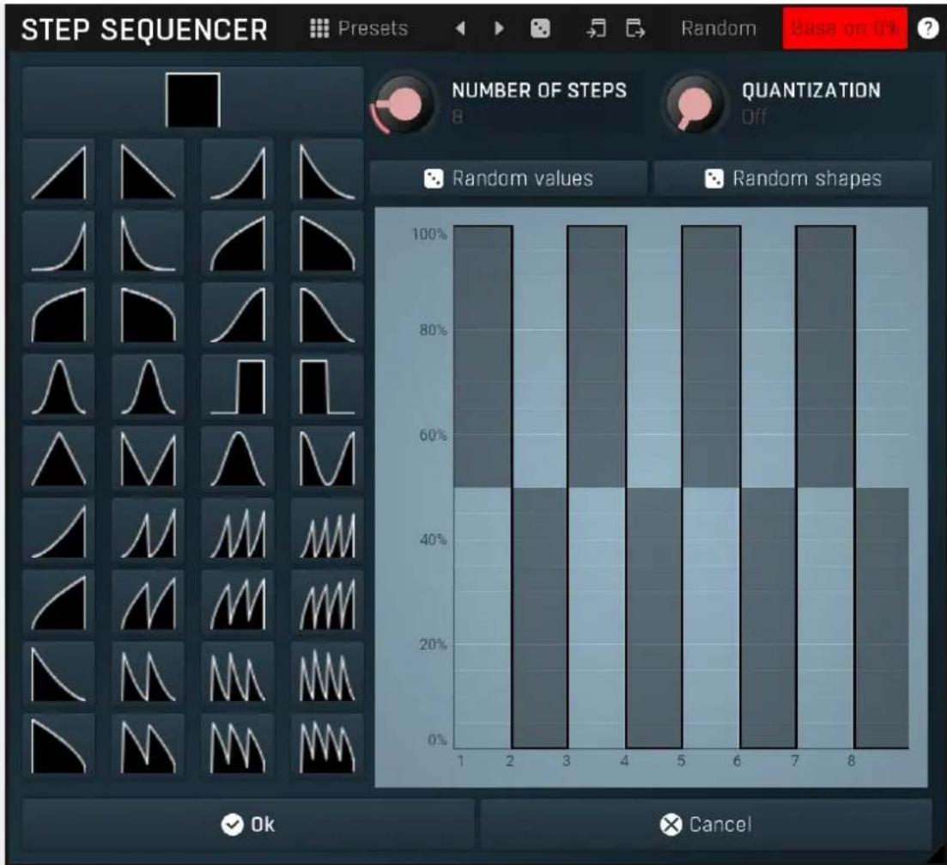Select the rectangular pulse at left shape
Image resolution: width=947 pixels, height=865 pixels.
click(327, 387)
